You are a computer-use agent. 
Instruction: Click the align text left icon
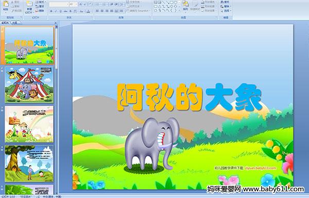pos(97,11)
